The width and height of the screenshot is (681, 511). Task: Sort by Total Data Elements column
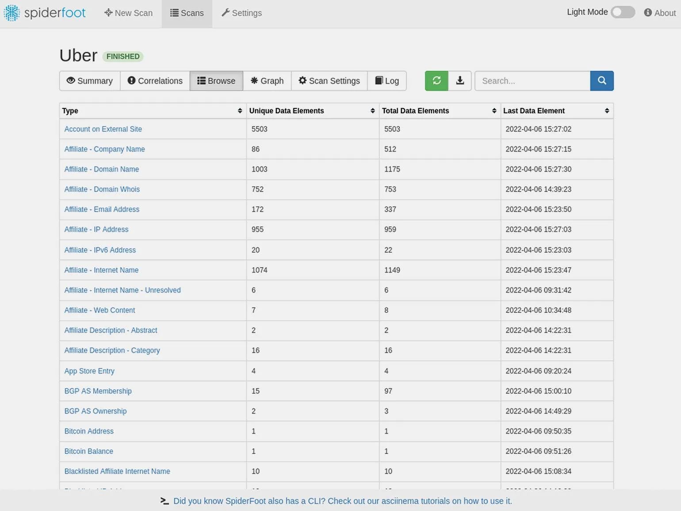click(494, 111)
